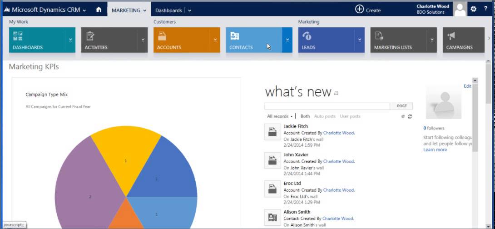Expand Microsoft Dynamics CRM navigation dropdown

(x=84, y=10)
